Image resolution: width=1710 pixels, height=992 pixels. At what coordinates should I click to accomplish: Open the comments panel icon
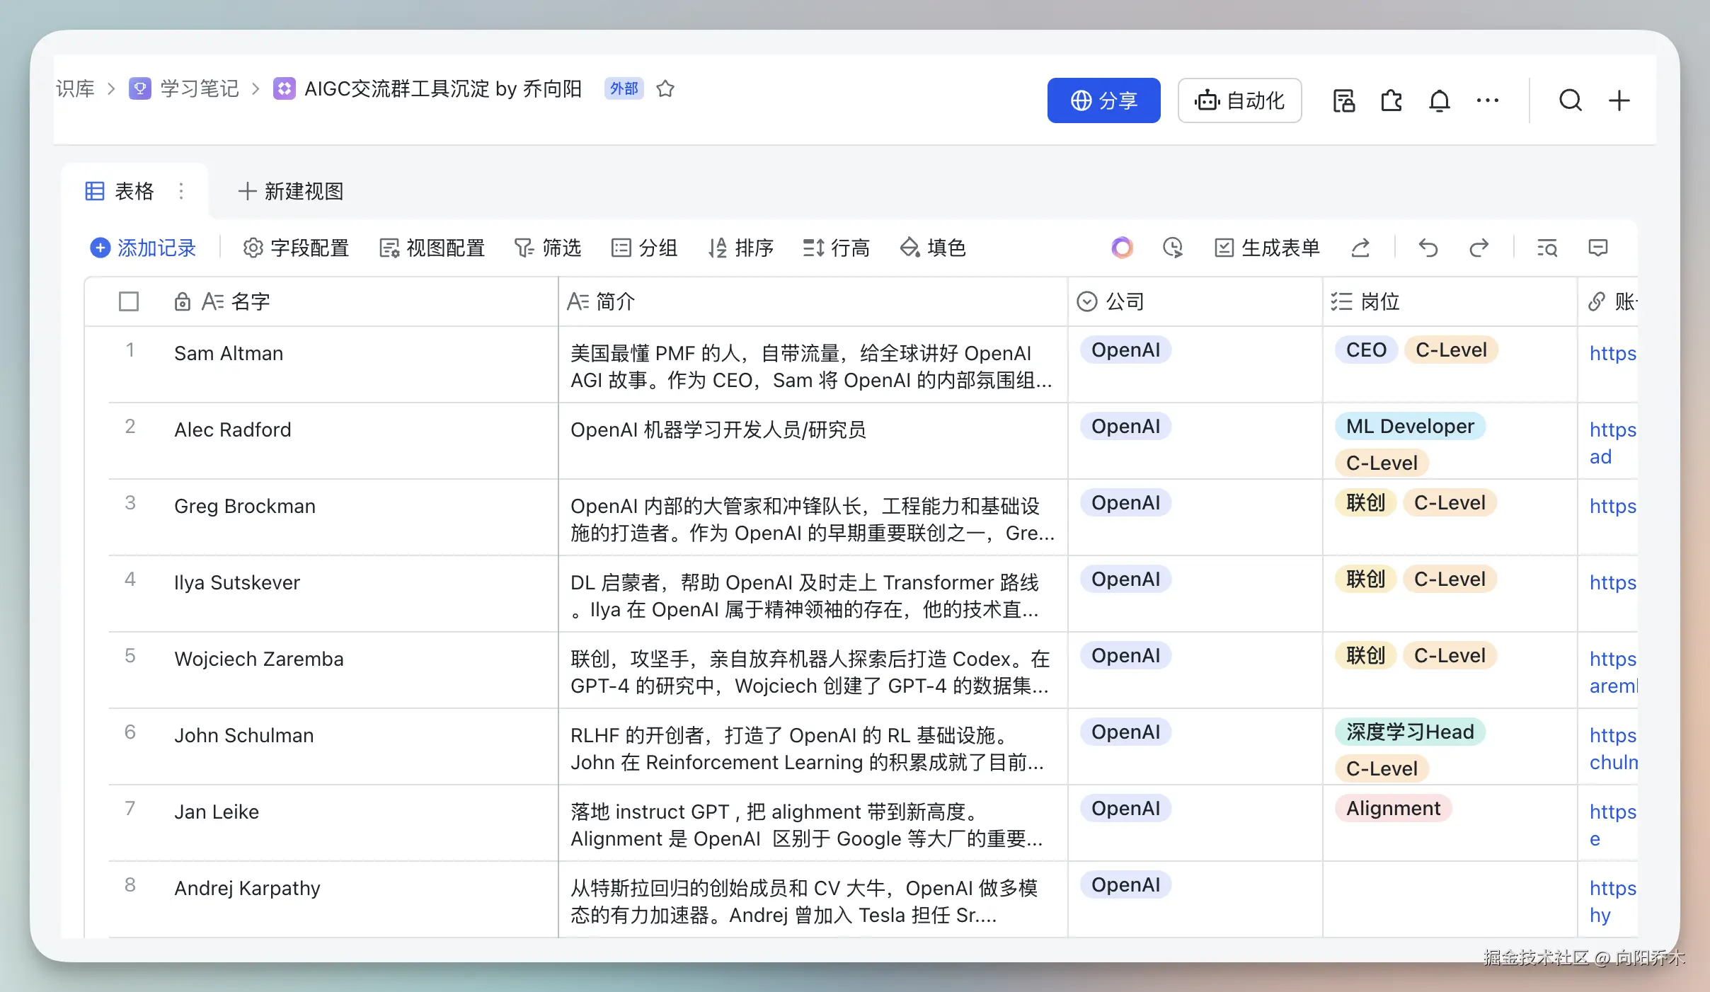[x=1597, y=248]
